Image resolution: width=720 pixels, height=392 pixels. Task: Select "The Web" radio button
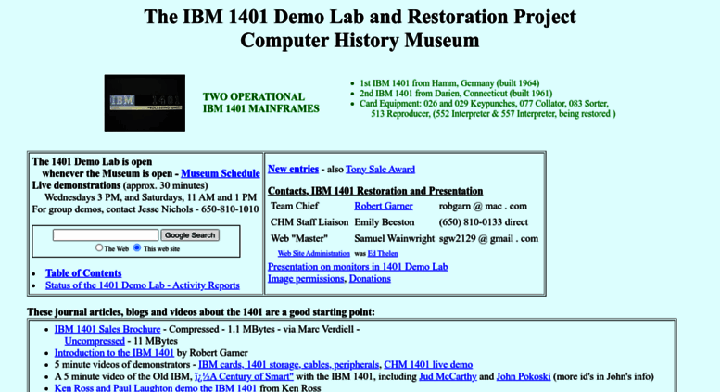[x=99, y=247]
